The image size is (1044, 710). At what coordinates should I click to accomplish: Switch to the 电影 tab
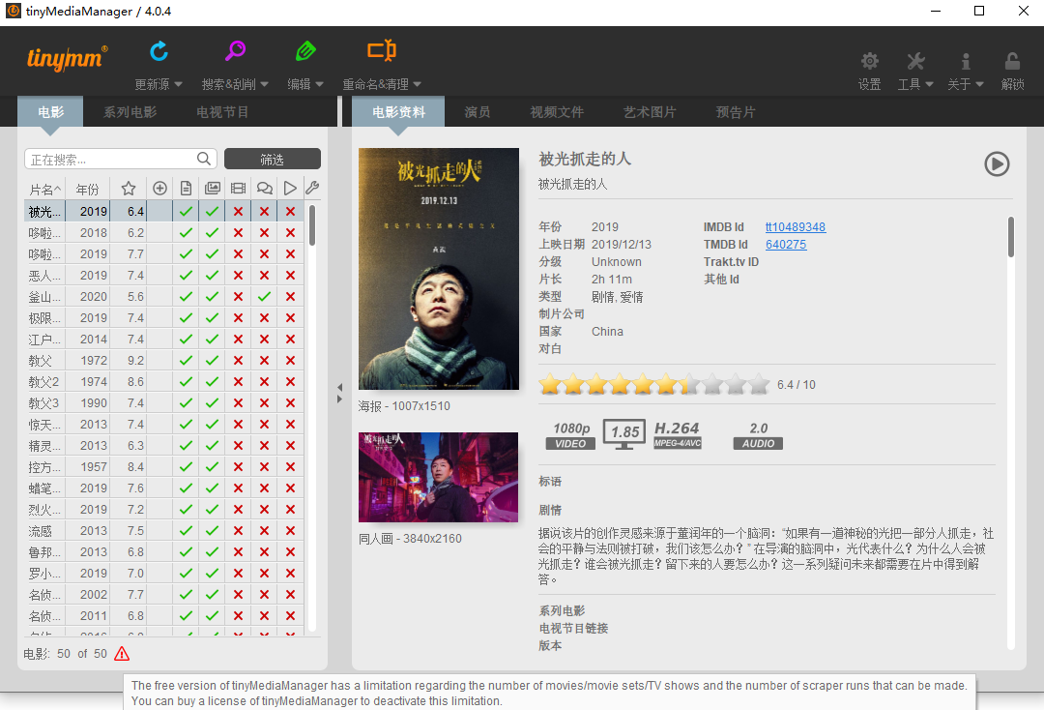click(50, 112)
